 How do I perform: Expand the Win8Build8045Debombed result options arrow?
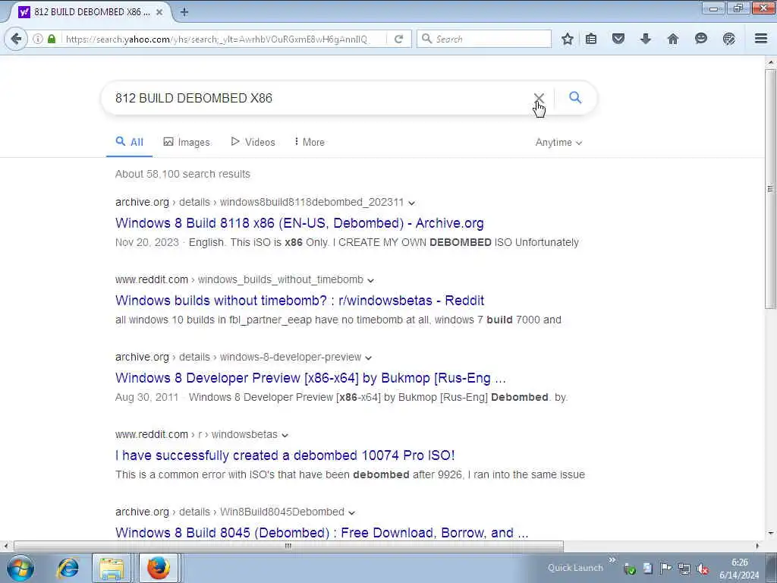coord(351,512)
